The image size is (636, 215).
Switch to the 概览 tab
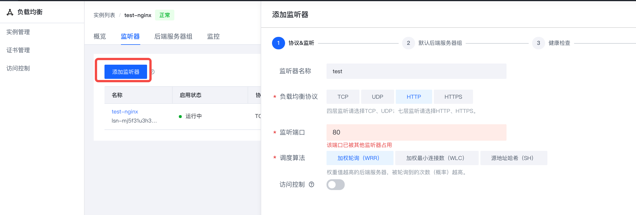100,36
